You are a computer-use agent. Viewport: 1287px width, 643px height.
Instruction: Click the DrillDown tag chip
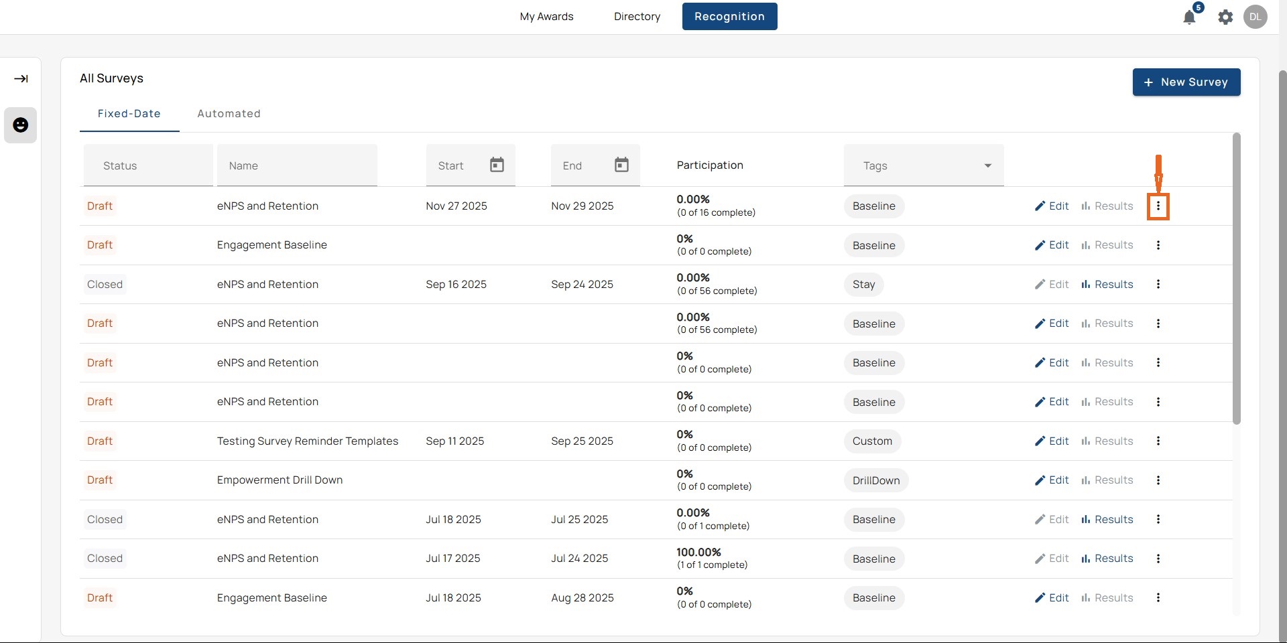click(x=876, y=480)
